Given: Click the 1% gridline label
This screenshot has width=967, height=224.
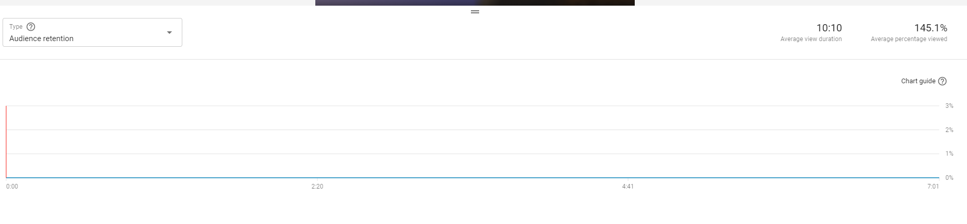Looking at the screenshot, I should pos(949,154).
